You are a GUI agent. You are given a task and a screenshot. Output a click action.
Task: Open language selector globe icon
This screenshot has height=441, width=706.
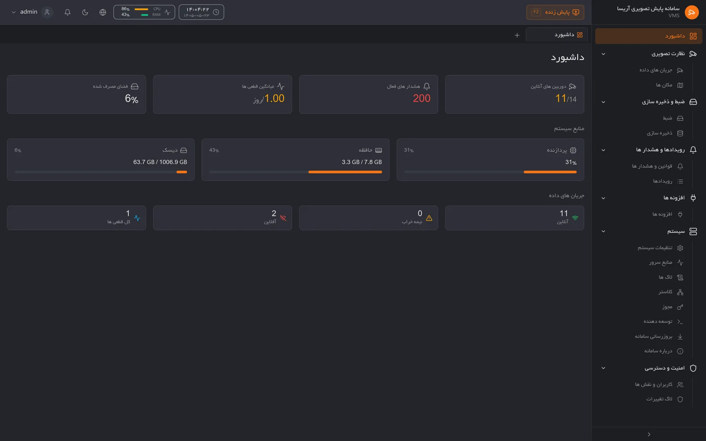(x=103, y=12)
